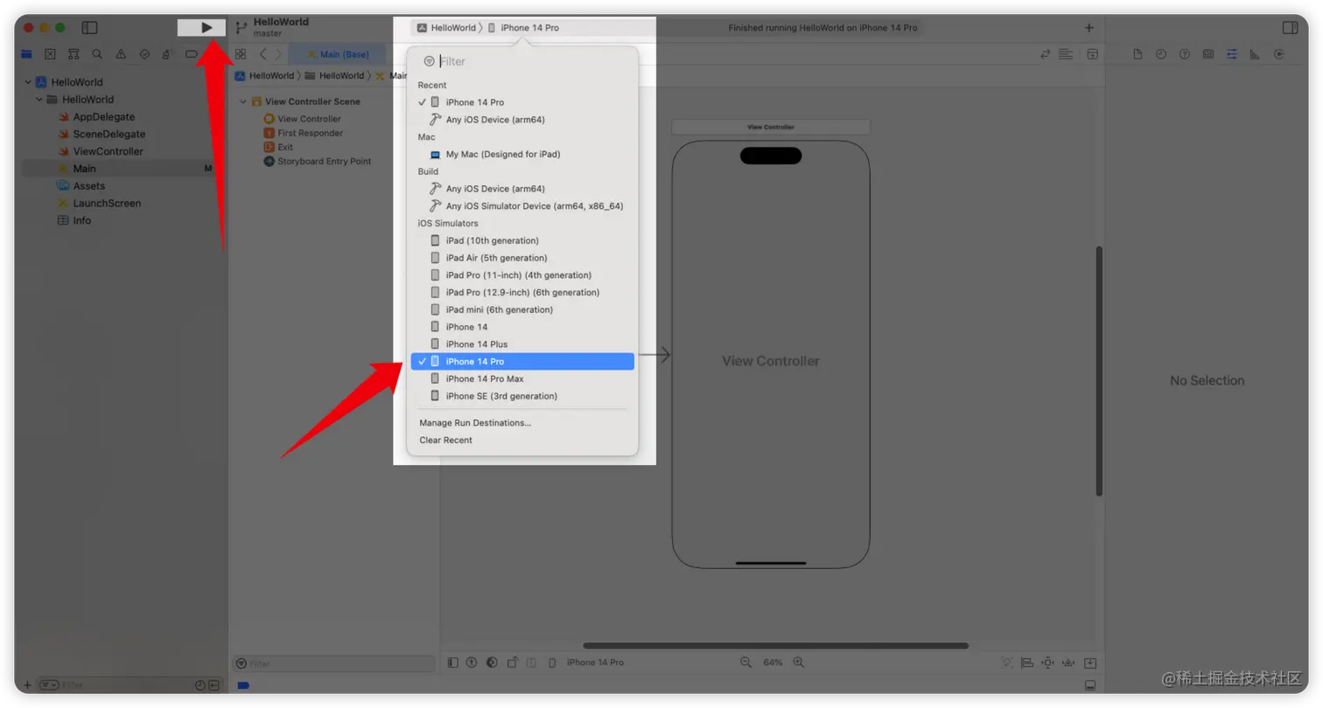Add a new editor tab with plus
1323x708 pixels.
click(1089, 28)
